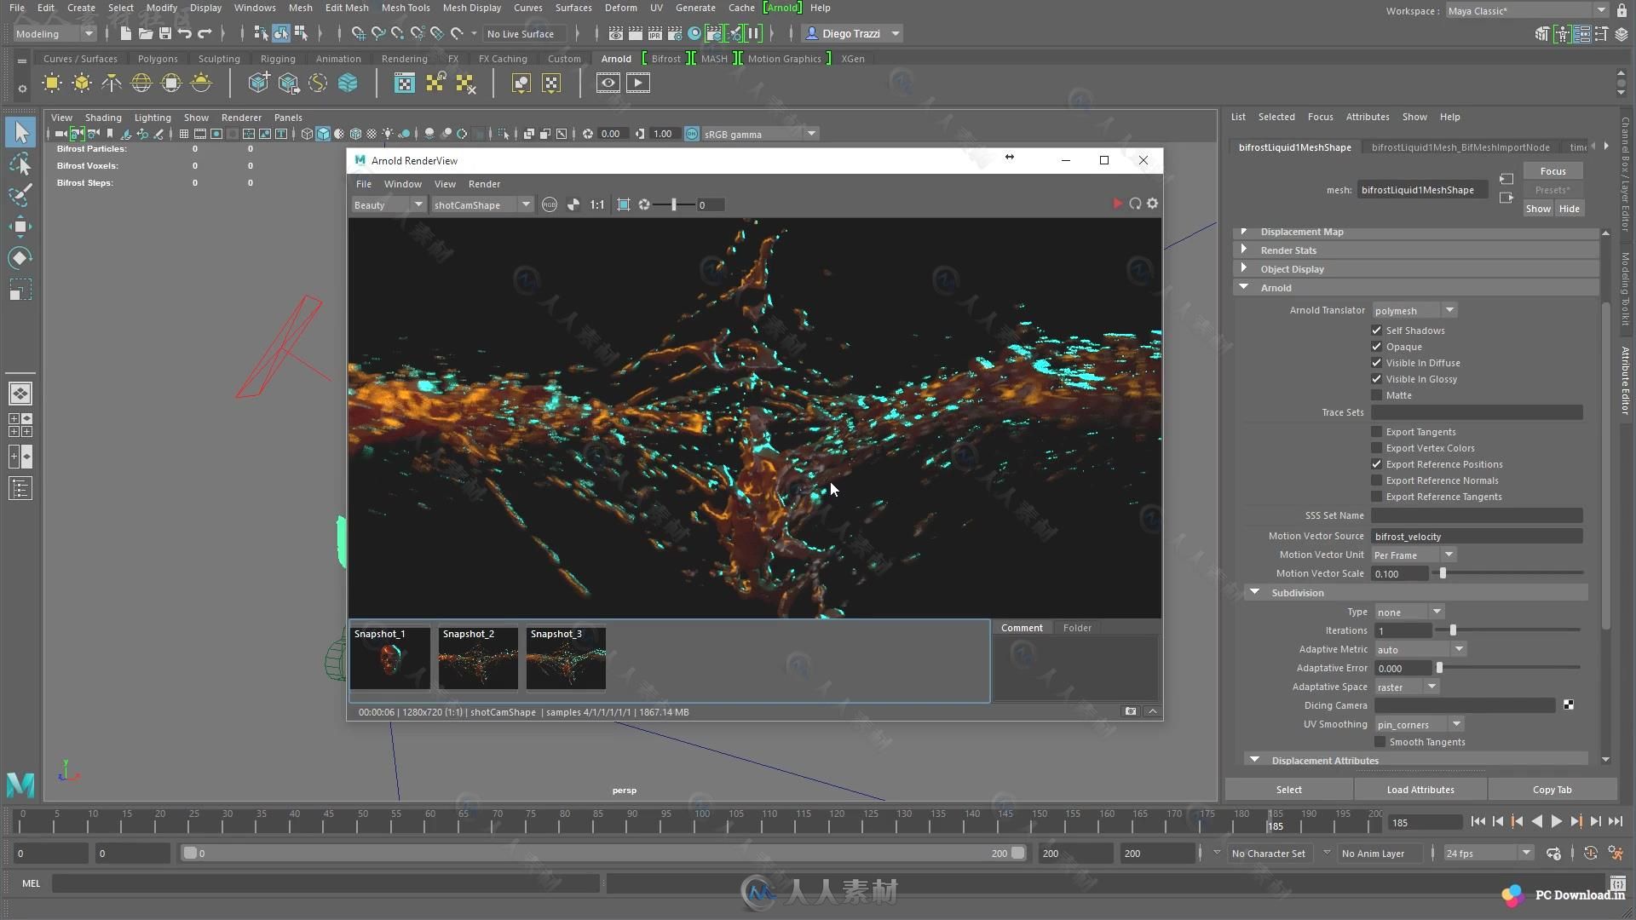Open RenderView Render menu

point(484,184)
